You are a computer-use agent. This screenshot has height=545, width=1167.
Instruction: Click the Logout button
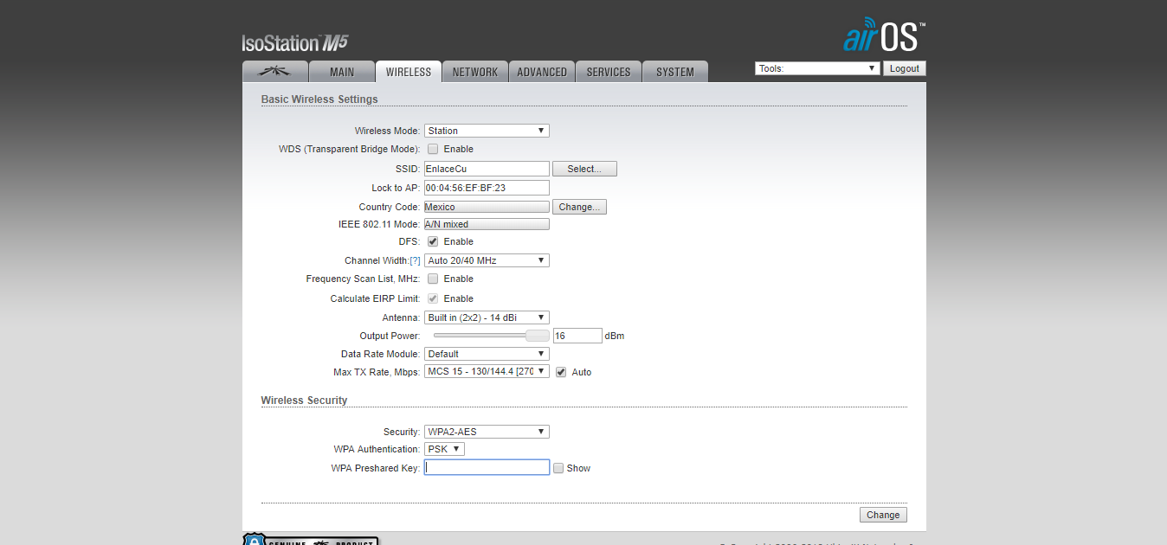(905, 68)
